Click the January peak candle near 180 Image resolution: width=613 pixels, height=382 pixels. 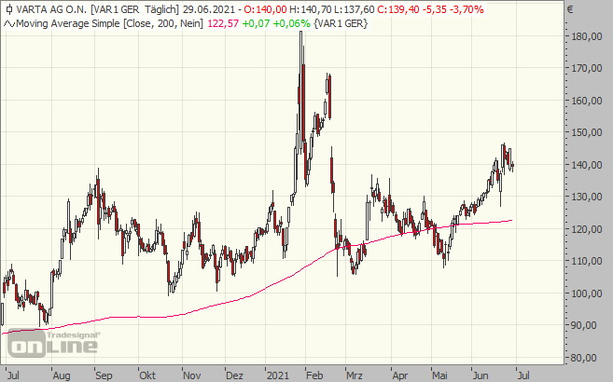point(300,89)
